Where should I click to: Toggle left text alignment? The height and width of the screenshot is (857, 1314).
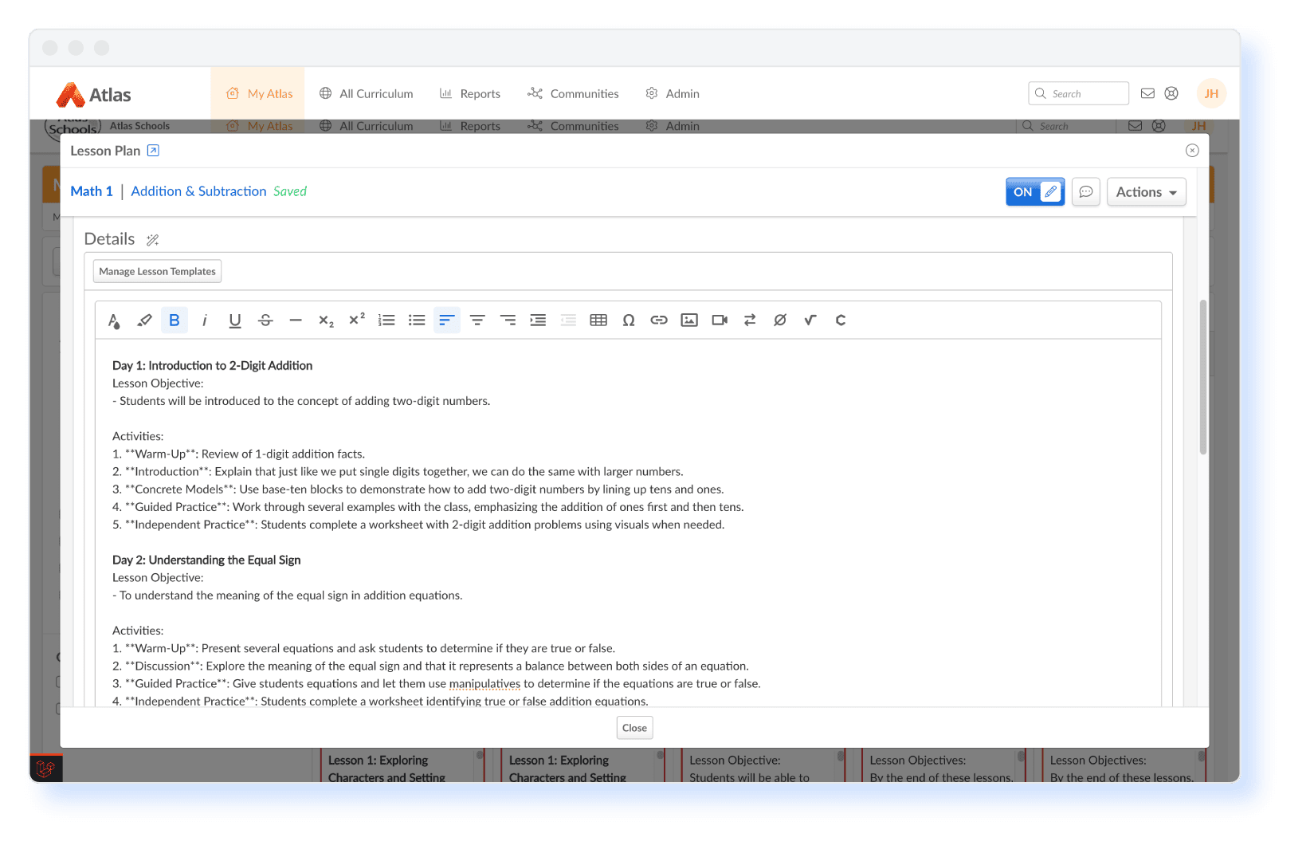coord(446,320)
